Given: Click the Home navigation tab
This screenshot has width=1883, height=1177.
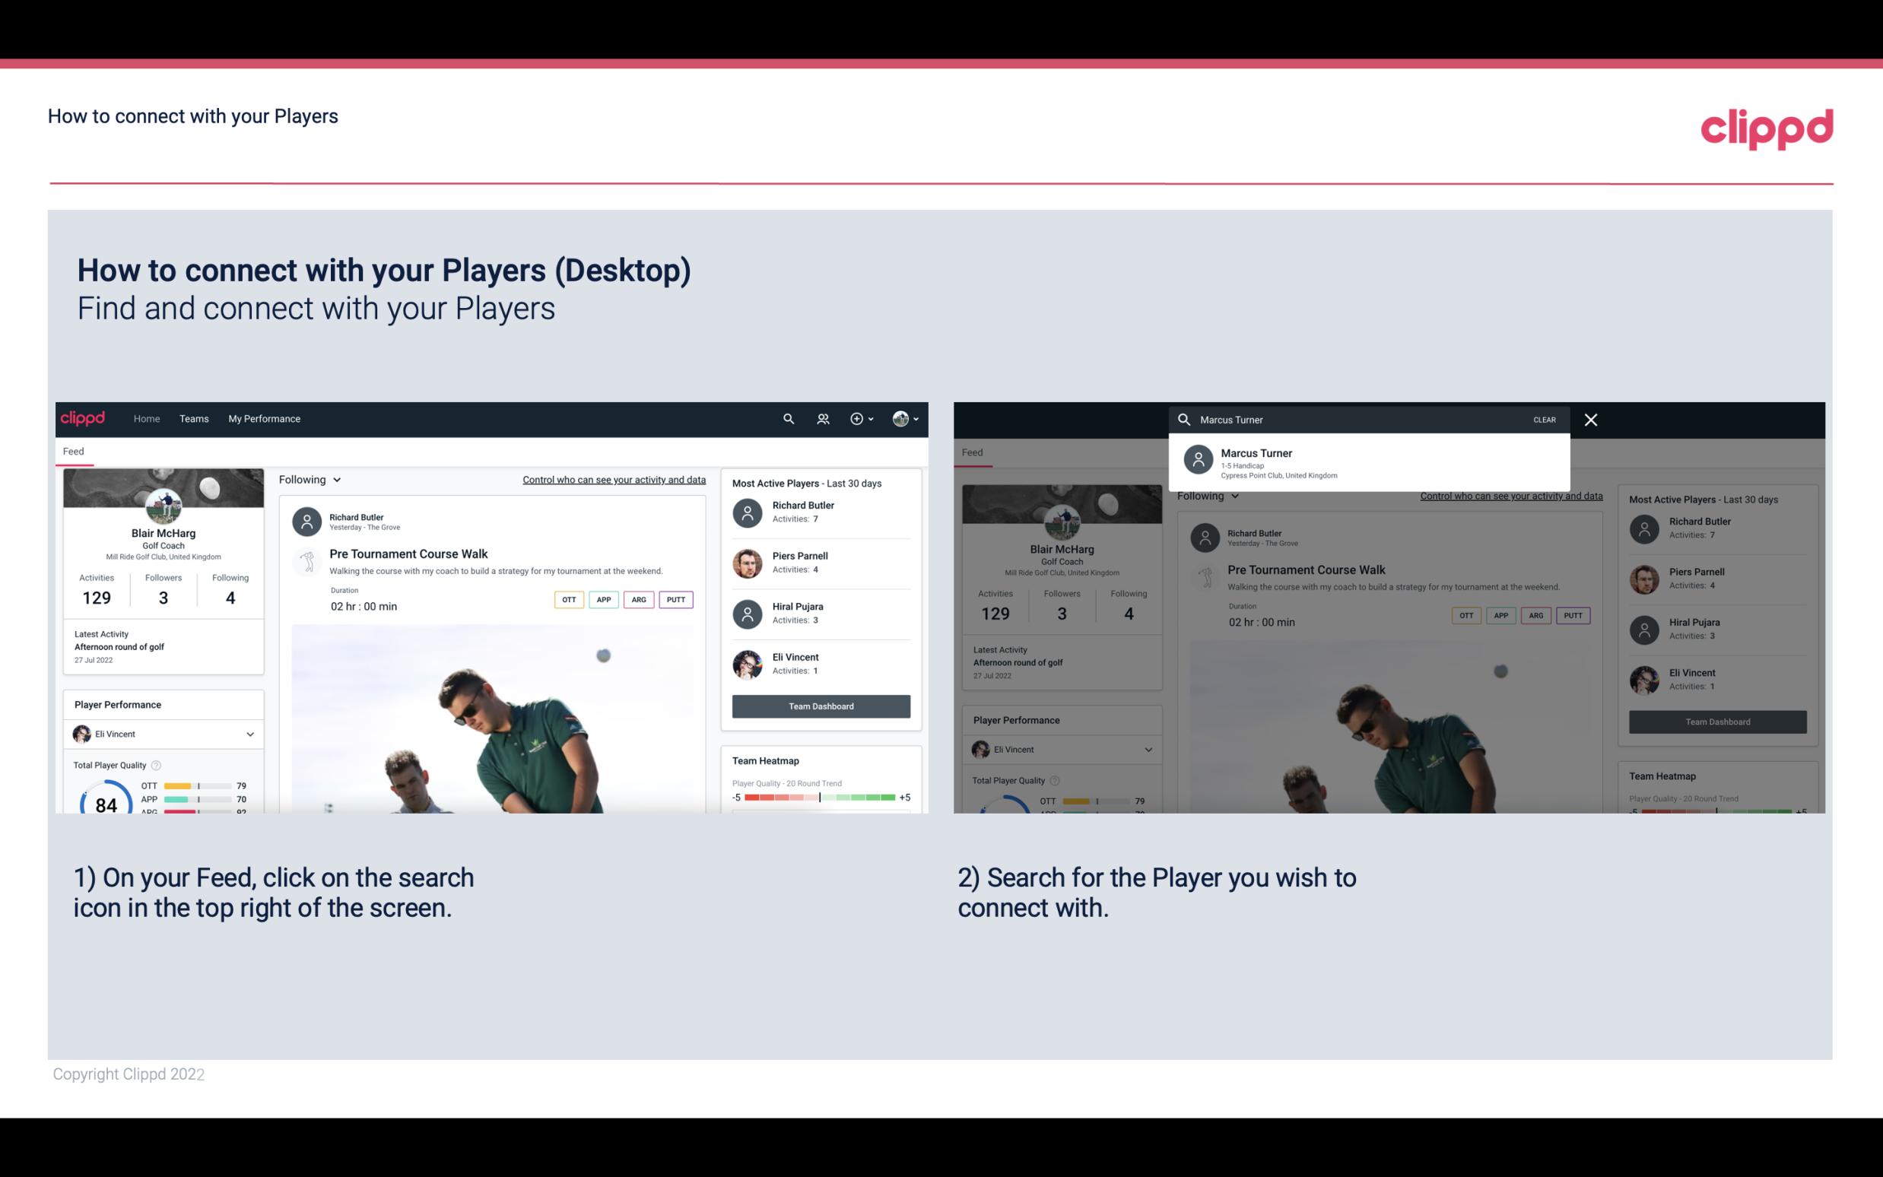Looking at the screenshot, I should click(145, 417).
